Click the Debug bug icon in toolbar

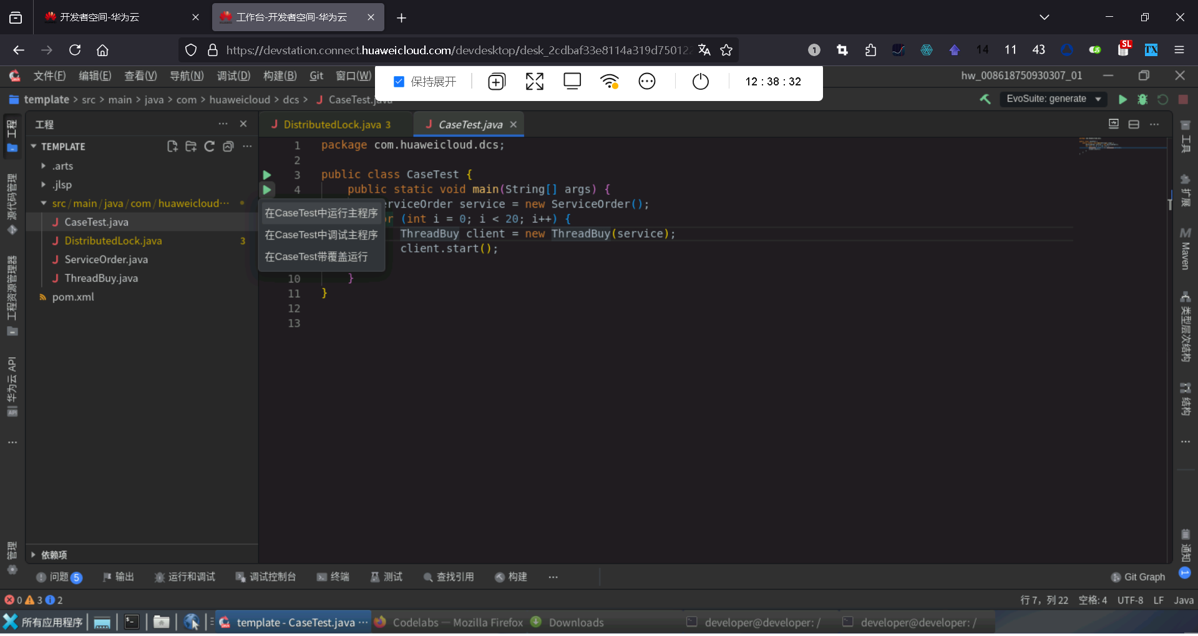tap(1142, 100)
